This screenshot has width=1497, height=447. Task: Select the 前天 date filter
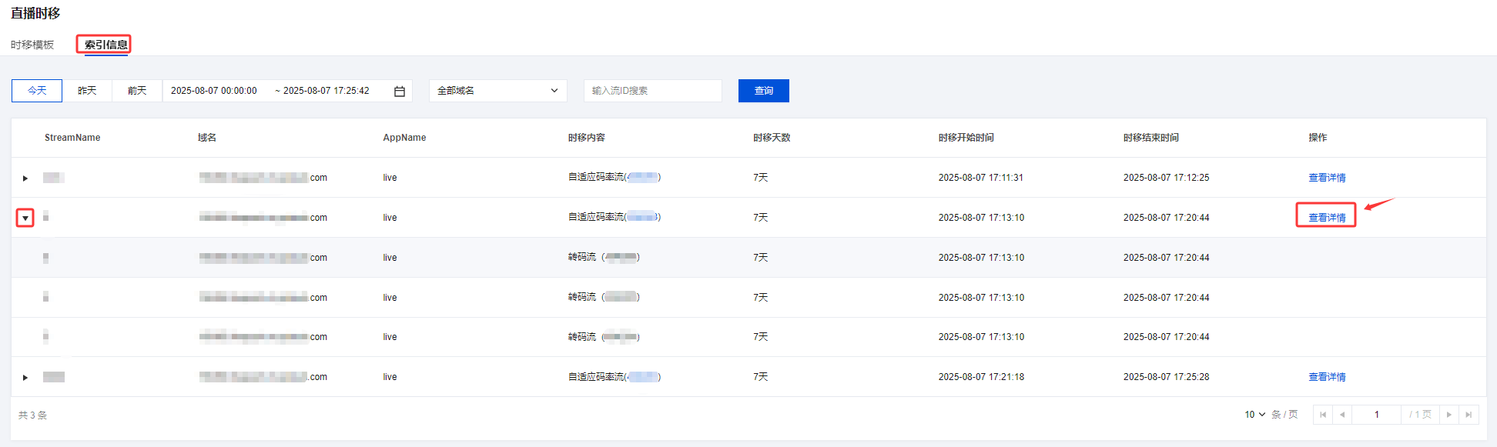pos(137,91)
